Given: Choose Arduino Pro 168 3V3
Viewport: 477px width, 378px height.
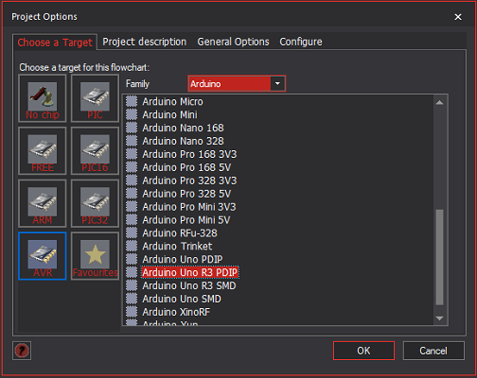Looking at the screenshot, I should tap(189, 154).
